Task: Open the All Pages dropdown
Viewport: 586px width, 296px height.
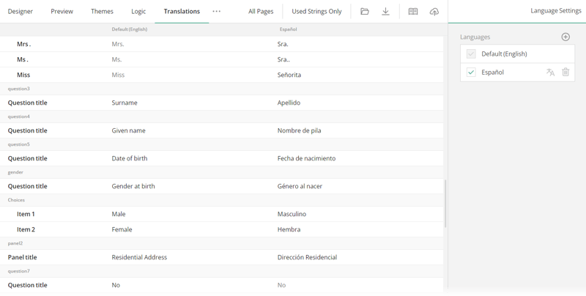Action: tap(261, 11)
